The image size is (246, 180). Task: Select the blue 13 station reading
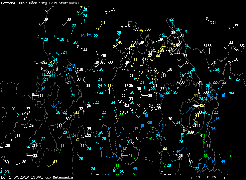(x=124, y=149)
